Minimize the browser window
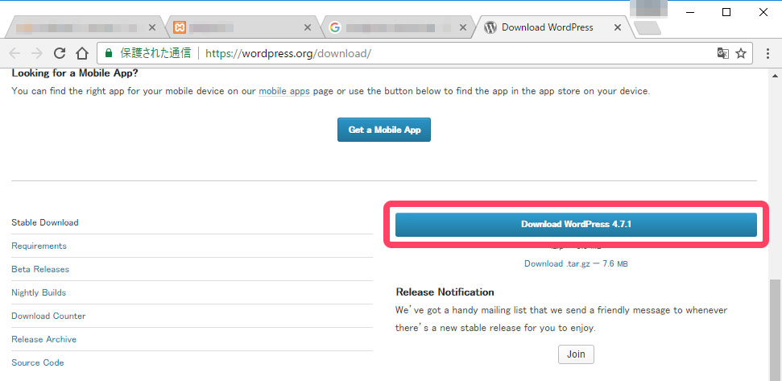 coord(689,12)
